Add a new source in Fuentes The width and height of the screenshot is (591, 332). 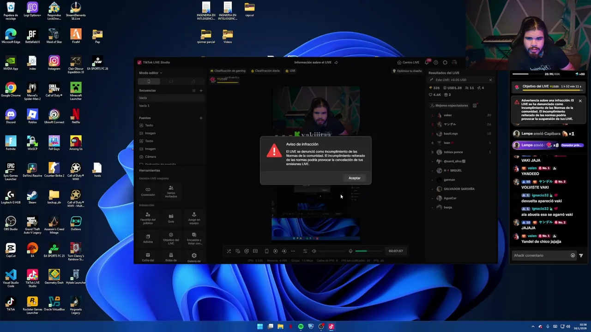tap(201, 118)
